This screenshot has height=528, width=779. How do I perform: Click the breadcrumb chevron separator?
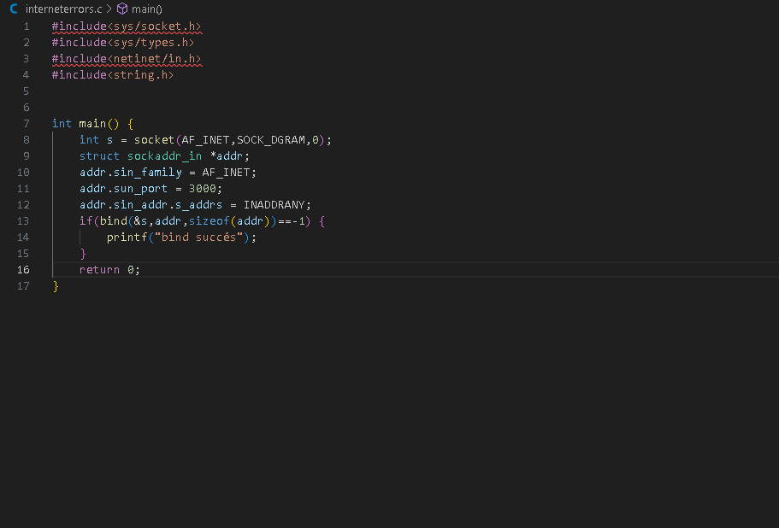[x=109, y=9]
